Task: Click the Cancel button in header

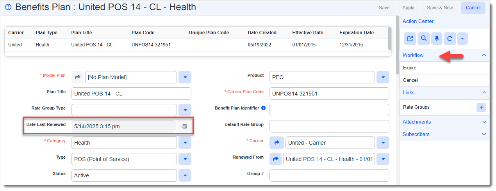Action: pos(473,8)
